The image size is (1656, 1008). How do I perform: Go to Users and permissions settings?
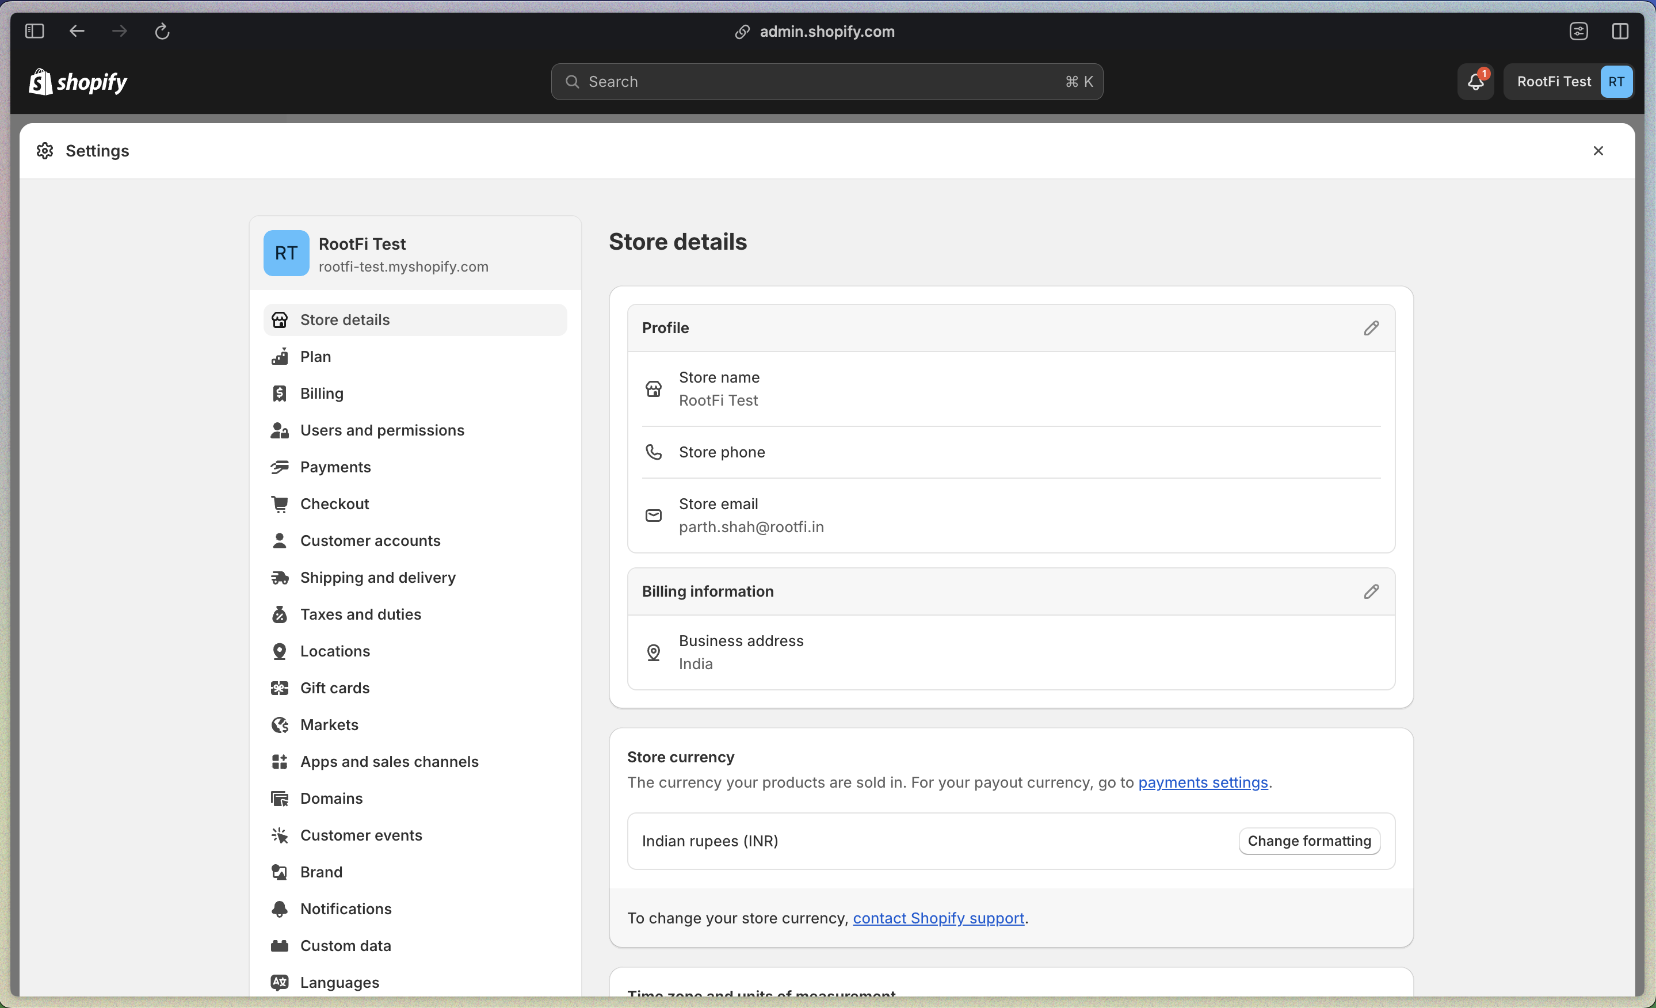tap(381, 430)
